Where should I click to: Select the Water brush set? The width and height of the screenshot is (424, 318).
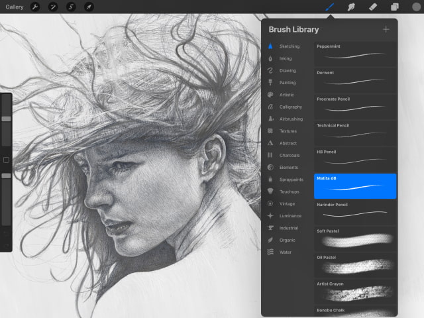point(285,252)
